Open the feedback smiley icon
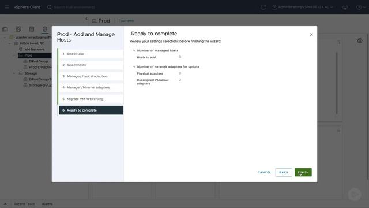 pyautogui.click(x=345, y=7)
